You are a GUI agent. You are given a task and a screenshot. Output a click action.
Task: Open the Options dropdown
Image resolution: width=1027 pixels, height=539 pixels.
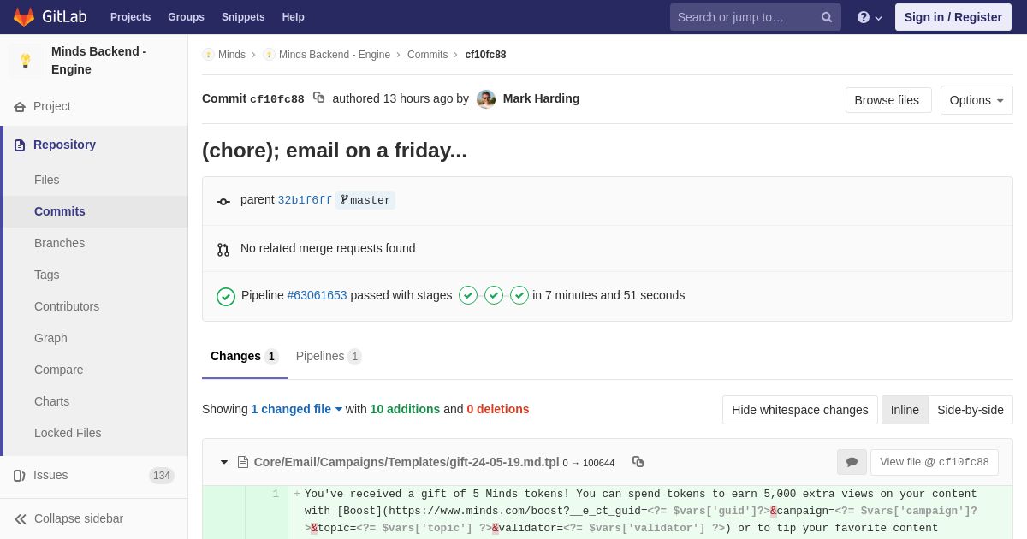click(x=976, y=100)
